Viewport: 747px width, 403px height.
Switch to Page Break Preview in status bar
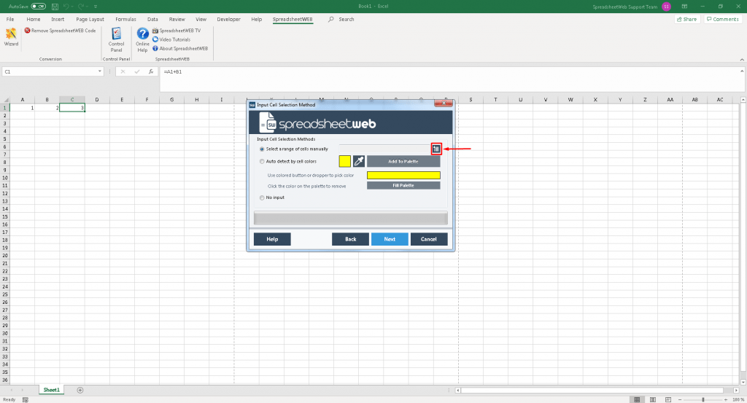pyautogui.click(x=668, y=399)
